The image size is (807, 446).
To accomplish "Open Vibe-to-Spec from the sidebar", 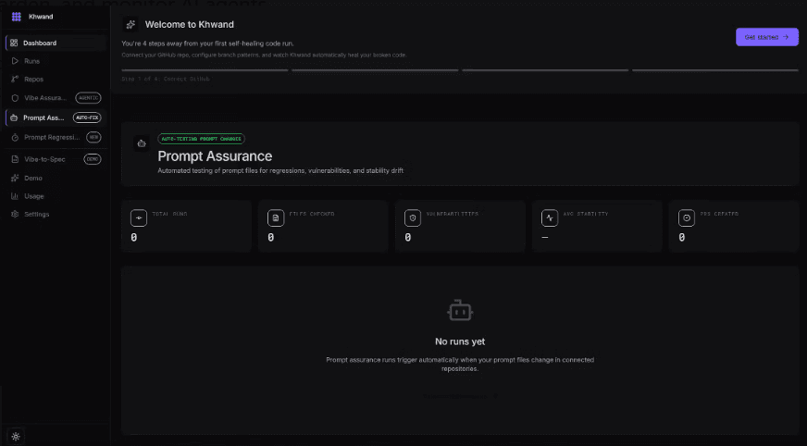I will tap(56, 159).
